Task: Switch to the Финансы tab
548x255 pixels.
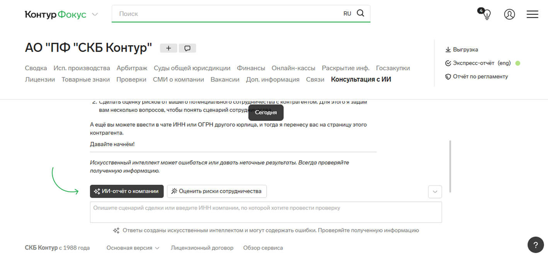Action: pyautogui.click(x=251, y=68)
